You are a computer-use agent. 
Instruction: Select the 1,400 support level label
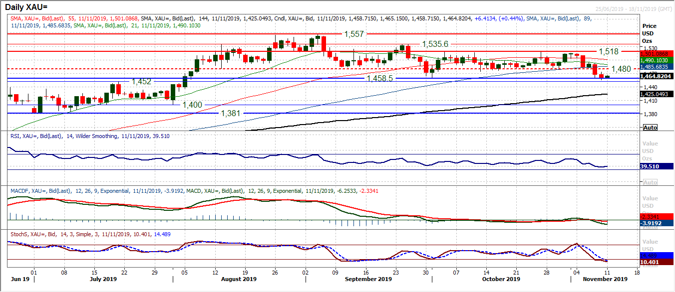pos(192,105)
